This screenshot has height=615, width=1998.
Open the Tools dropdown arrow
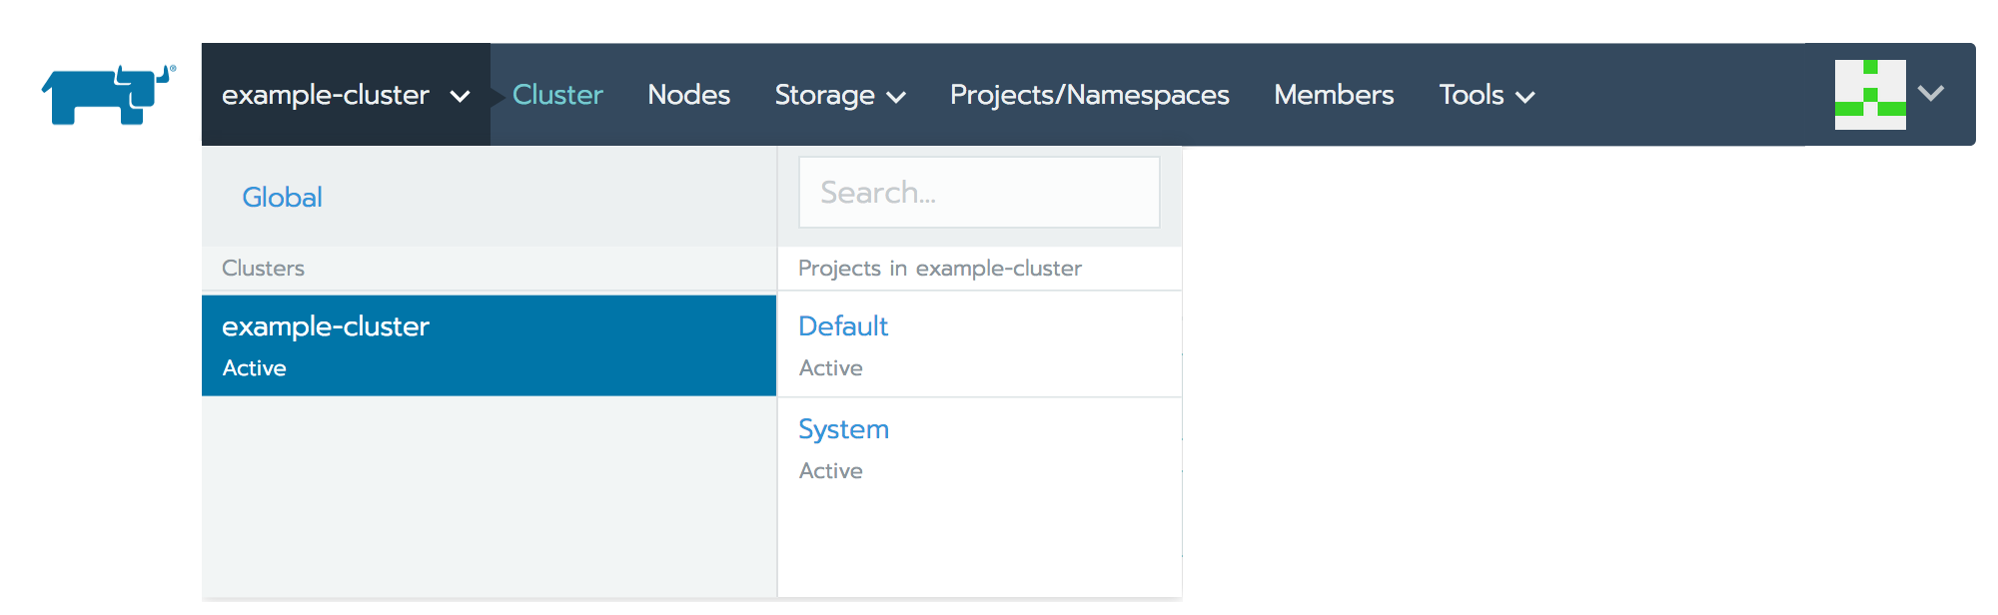click(x=1524, y=97)
